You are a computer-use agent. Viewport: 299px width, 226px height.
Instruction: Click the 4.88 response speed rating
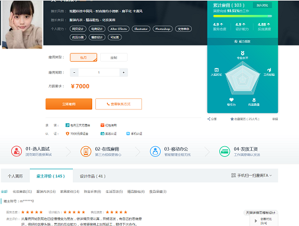(x=264, y=24)
